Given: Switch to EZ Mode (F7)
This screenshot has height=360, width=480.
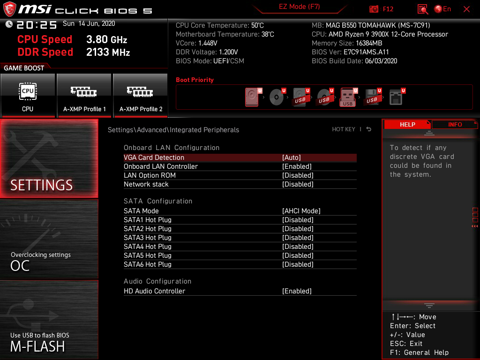Looking at the screenshot, I should [299, 7].
